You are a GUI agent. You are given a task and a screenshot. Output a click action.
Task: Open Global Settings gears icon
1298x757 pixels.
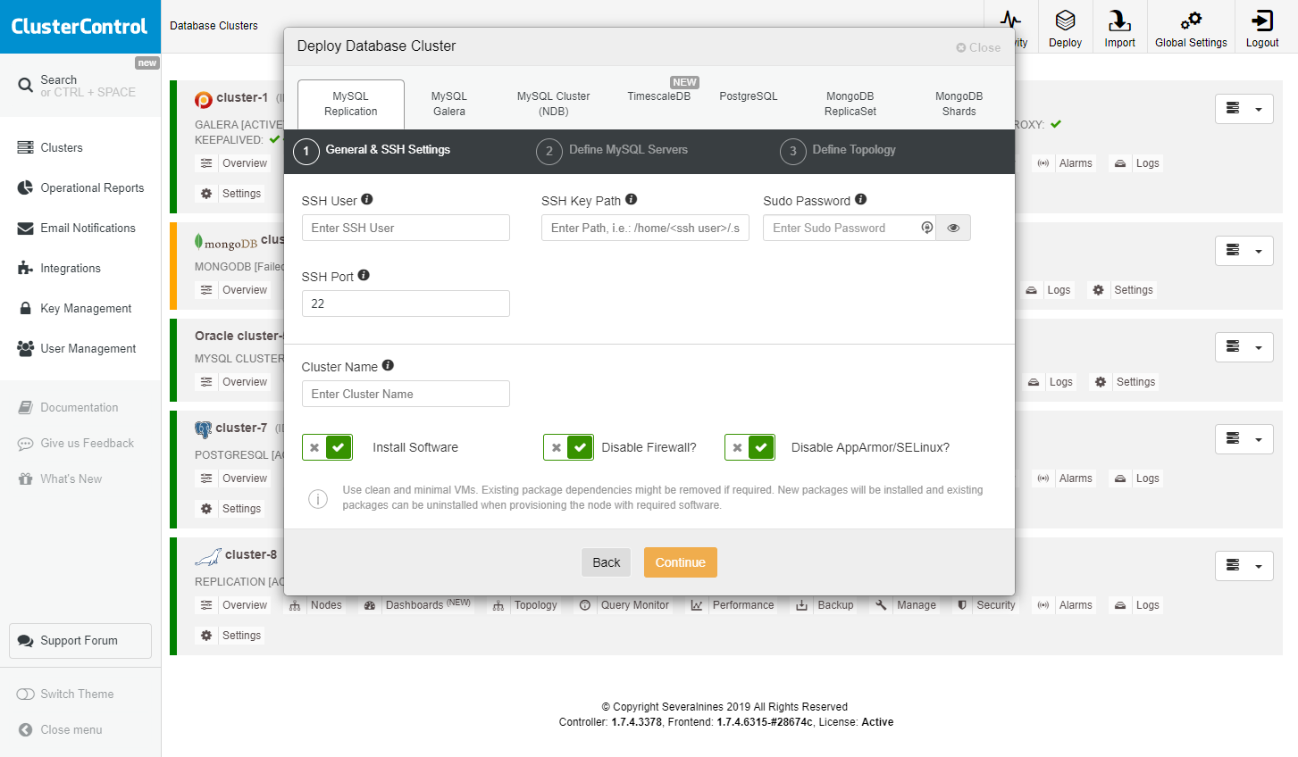click(1191, 21)
